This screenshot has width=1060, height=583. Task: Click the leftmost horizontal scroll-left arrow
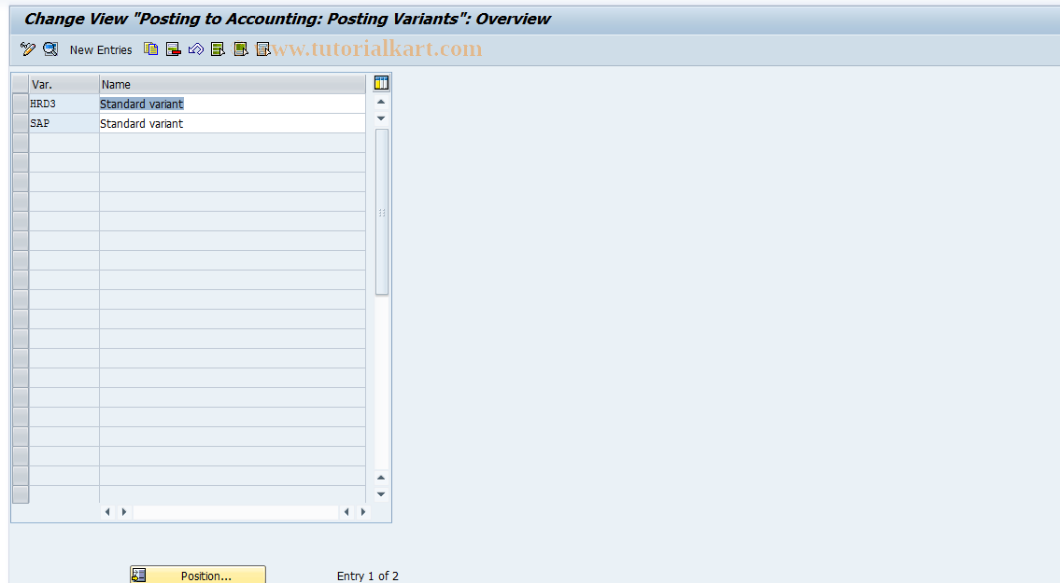pyautogui.click(x=107, y=512)
